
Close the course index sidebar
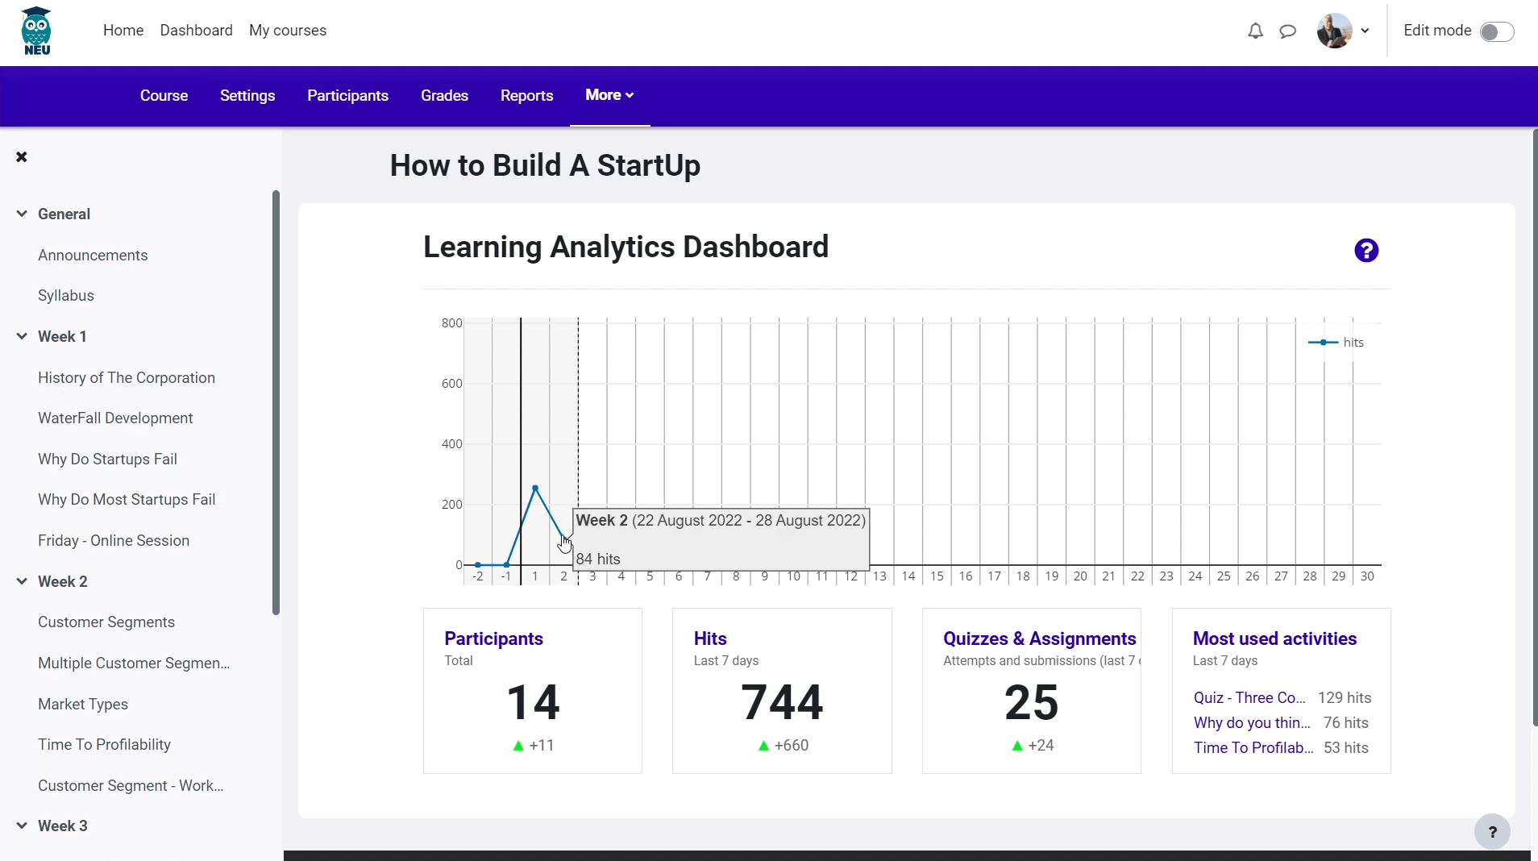[22, 156]
